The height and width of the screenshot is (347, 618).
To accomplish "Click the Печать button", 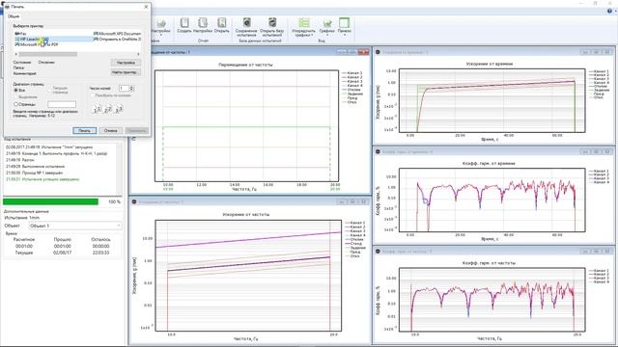I will pyautogui.click(x=84, y=131).
